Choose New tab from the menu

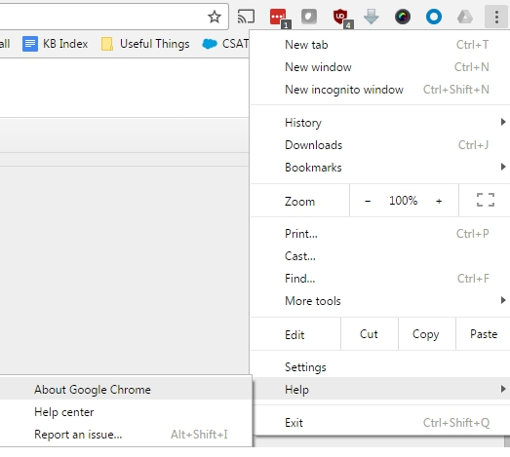[x=380, y=45]
